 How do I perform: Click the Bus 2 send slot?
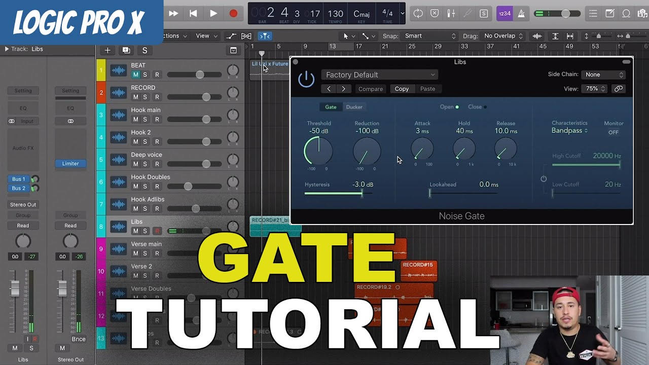(x=19, y=188)
